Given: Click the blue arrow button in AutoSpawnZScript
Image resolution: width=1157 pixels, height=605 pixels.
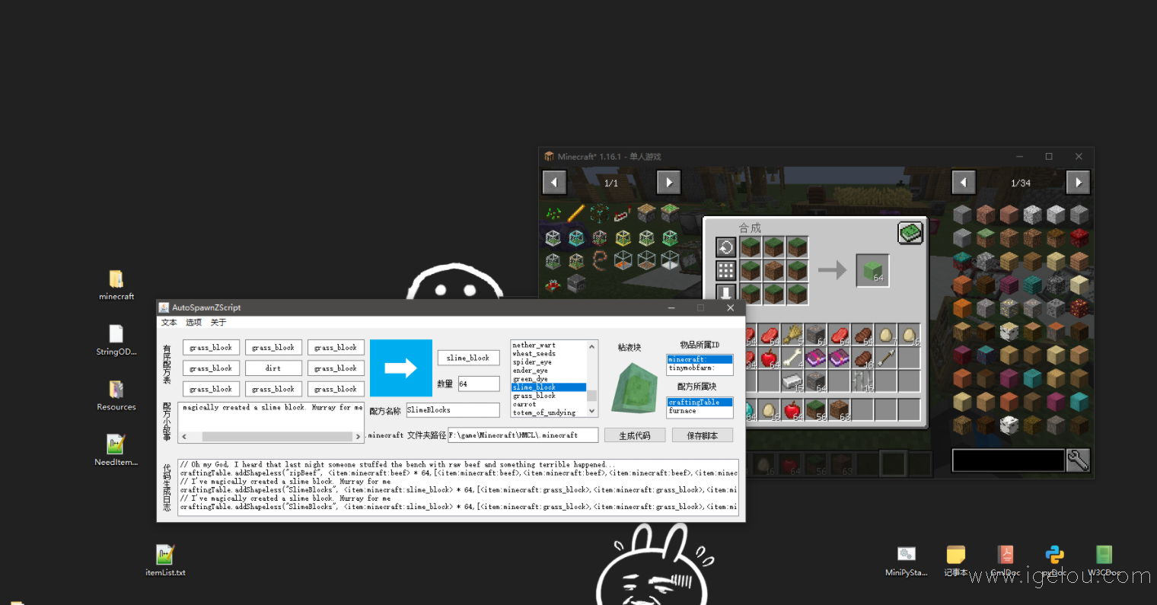Looking at the screenshot, I should [x=401, y=368].
